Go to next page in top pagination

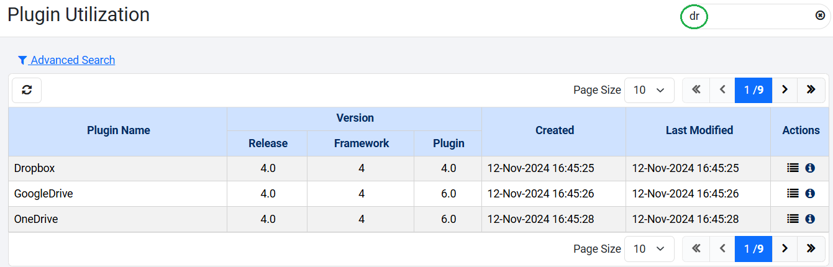click(x=785, y=90)
